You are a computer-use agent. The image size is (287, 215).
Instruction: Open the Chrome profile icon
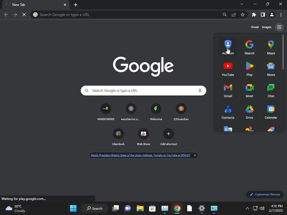[x=272, y=15]
